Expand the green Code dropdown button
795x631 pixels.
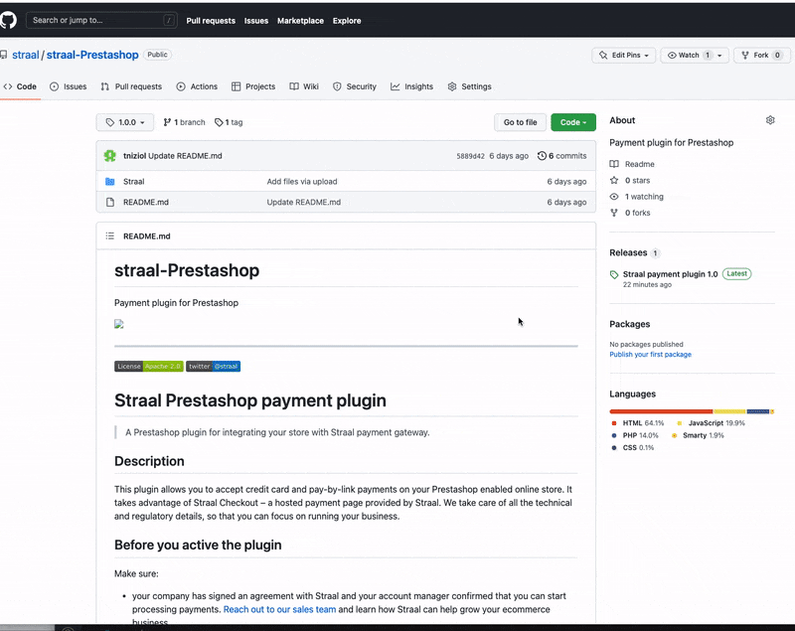(x=573, y=122)
